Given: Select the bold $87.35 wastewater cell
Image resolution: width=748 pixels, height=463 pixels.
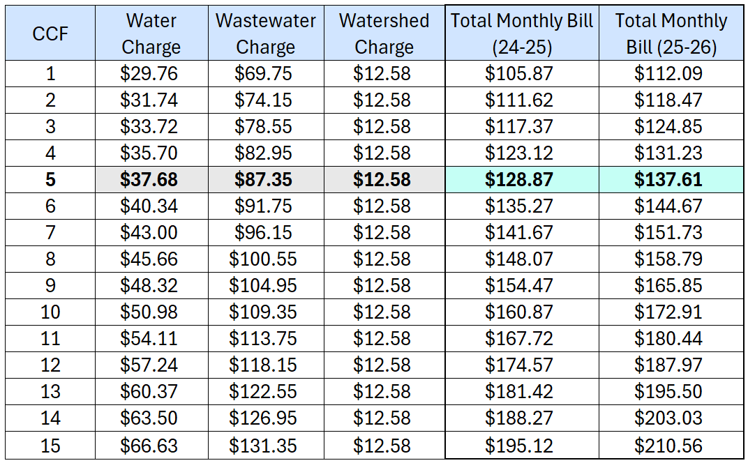Looking at the screenshot, I should click(264, 180).
